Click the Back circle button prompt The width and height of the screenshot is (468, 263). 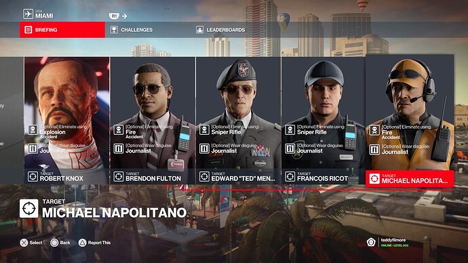[60, 243]
